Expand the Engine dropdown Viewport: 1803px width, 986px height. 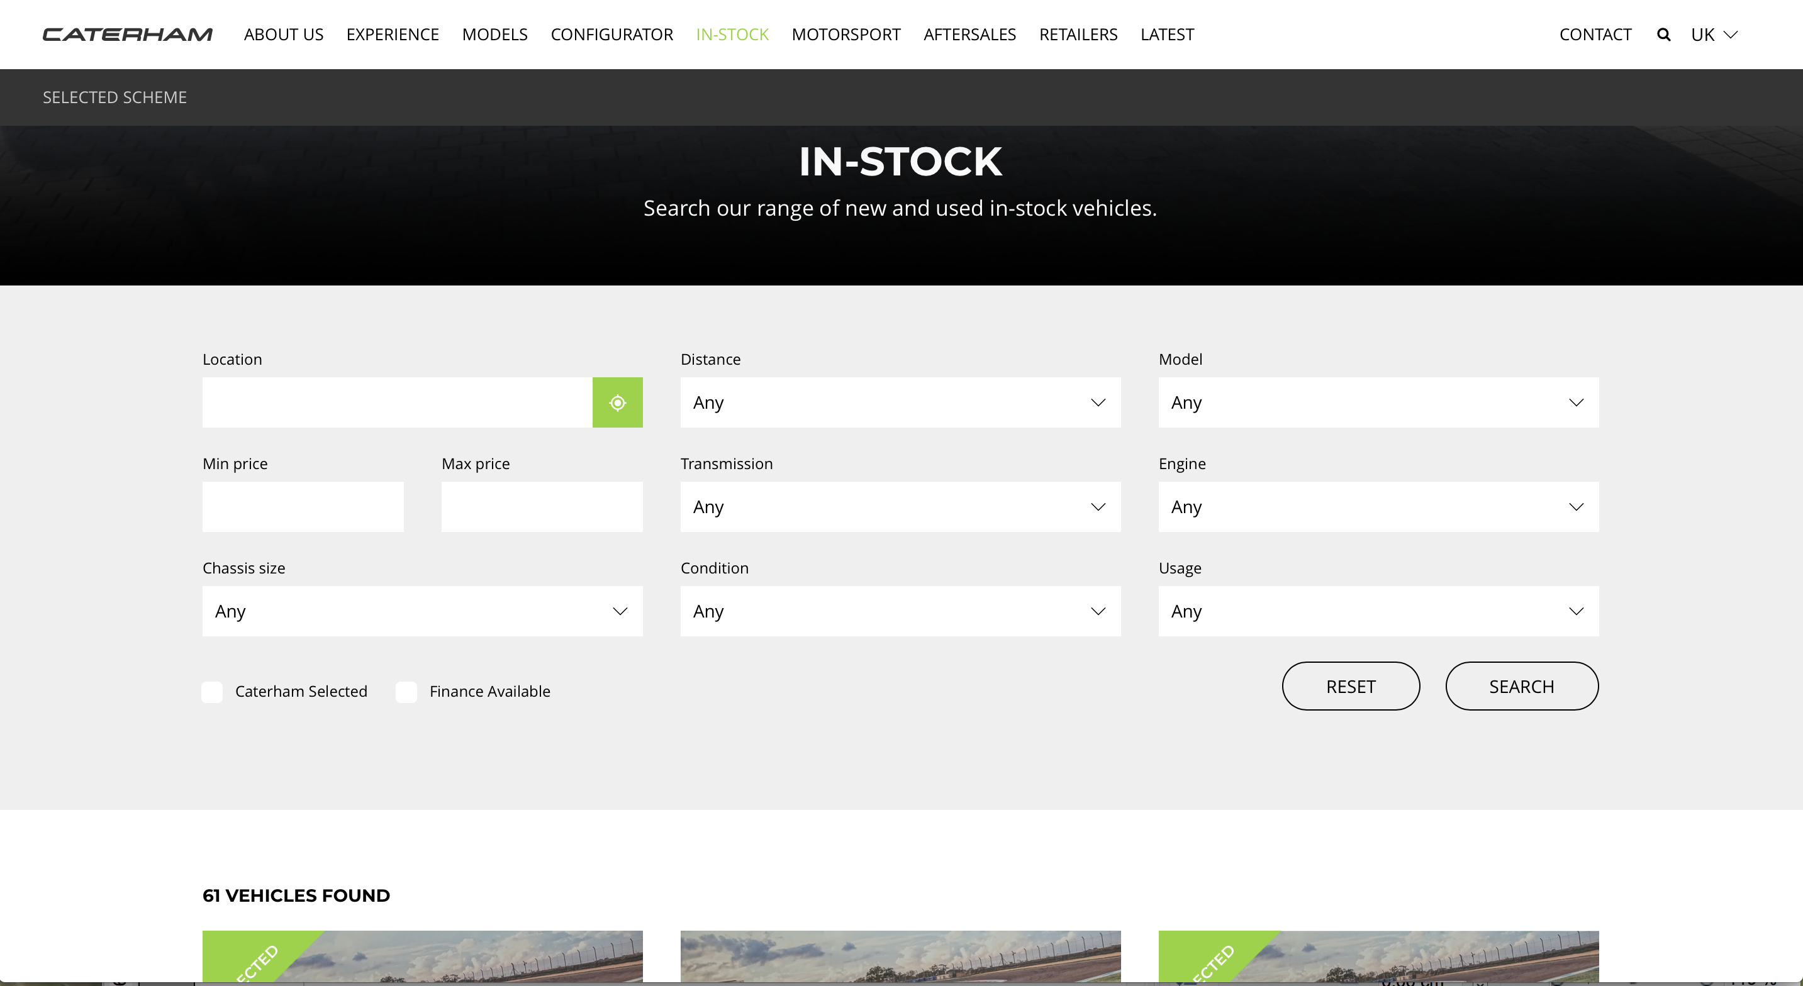pyautogui.click(x=1378, y=507)
